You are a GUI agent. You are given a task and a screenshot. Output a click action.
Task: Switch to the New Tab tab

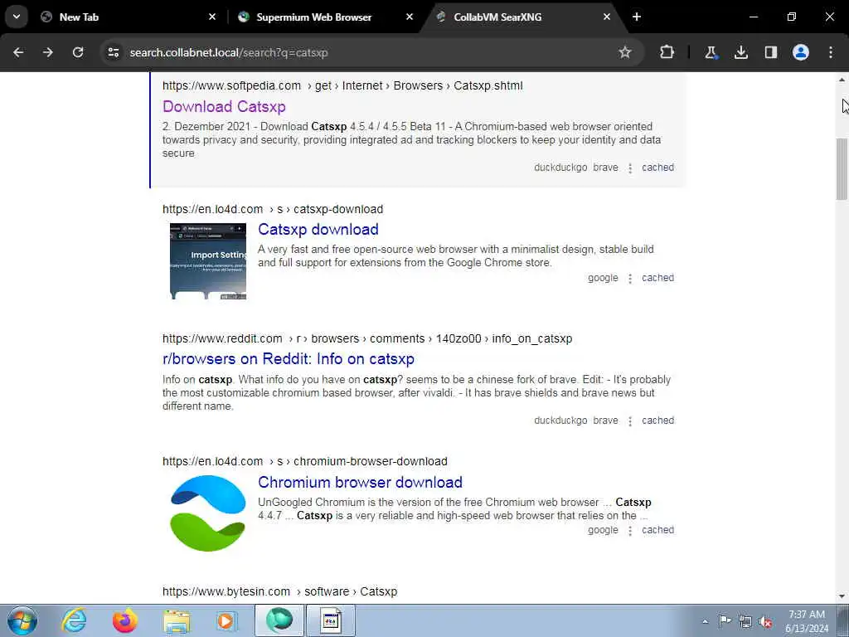click(128, 17)
